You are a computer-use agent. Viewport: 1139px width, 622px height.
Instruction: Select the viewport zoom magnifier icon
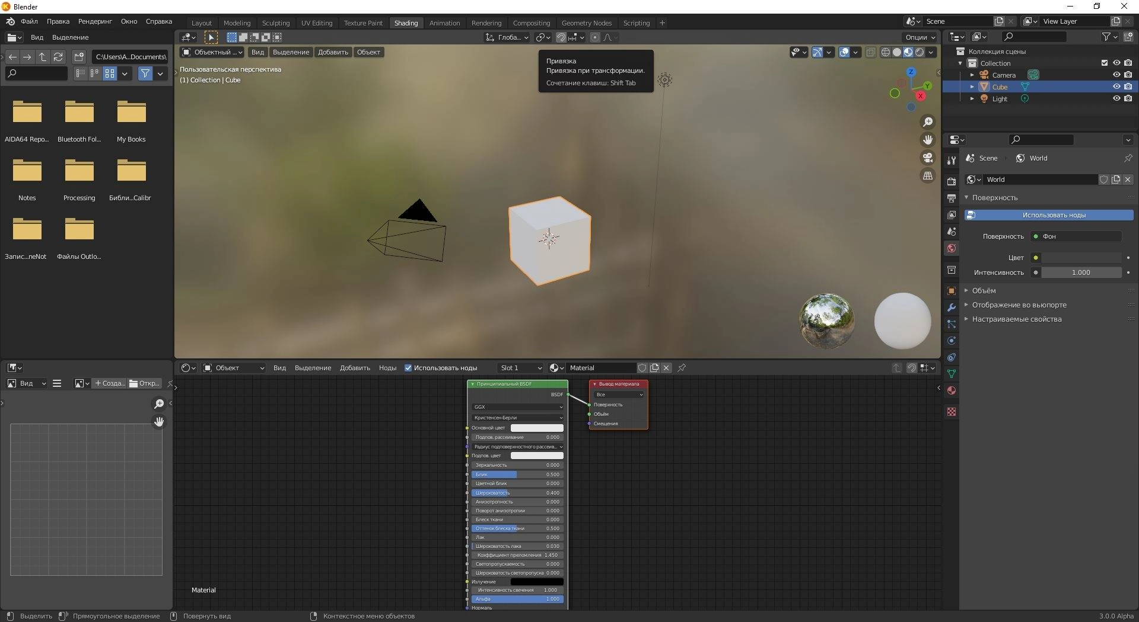pyautogui.click(x=928, y=122)
